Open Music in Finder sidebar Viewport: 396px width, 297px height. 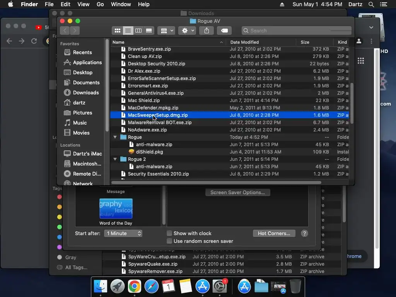tap(75, 123)
